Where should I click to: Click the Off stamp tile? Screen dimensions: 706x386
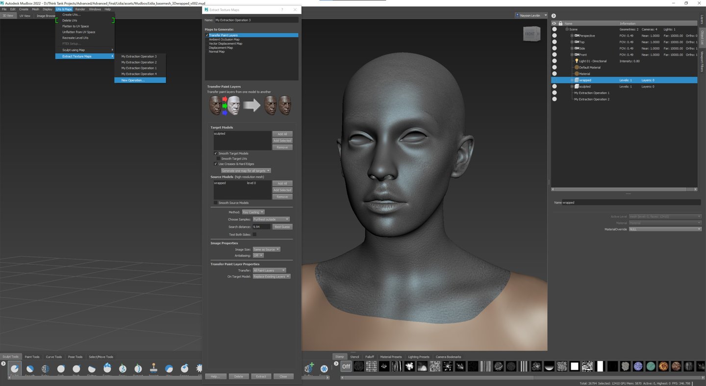pos(346,366)
